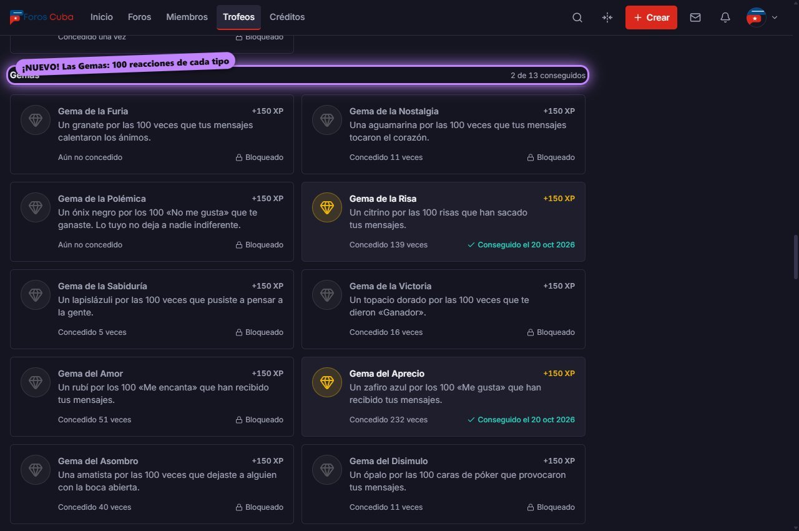Viewport: 799px width, 531px height.
Task: Click the gold Gema de la Risa icon
Action: coord(327,207)
